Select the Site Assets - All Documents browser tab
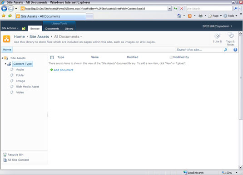Screen dimensions: 243x175 [50, 16]
